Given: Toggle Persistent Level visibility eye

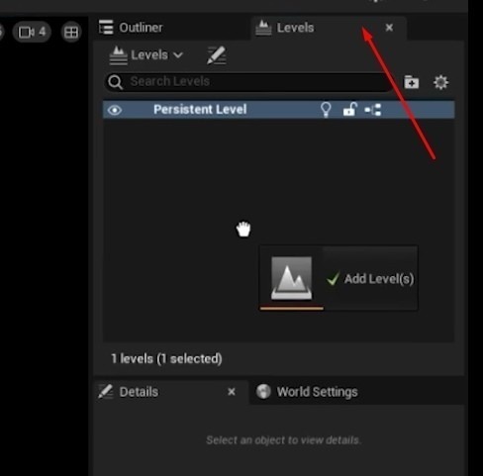Looking at the screenshot, I should tap(115, 110).
